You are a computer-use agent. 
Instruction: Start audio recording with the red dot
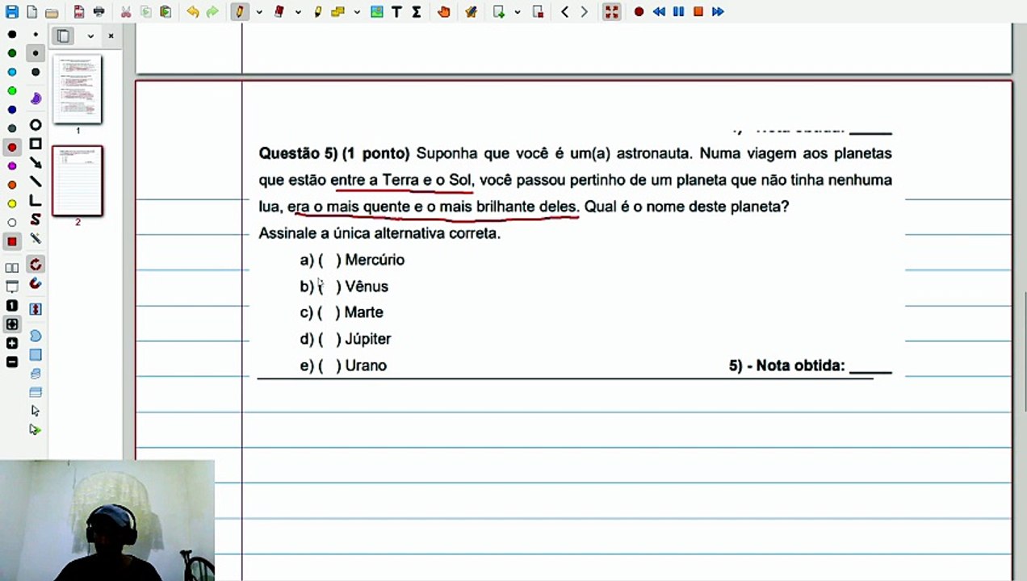[x=639, y=12]
